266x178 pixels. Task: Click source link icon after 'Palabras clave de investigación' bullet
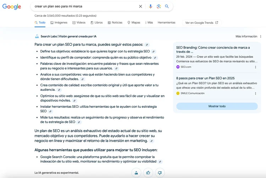[x=116, y=68]
